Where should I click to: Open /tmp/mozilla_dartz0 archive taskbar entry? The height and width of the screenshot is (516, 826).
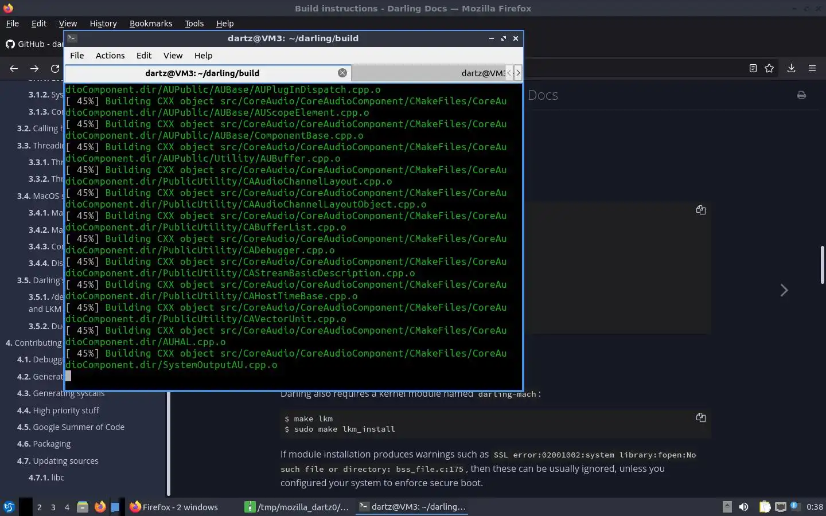(297, 507)
